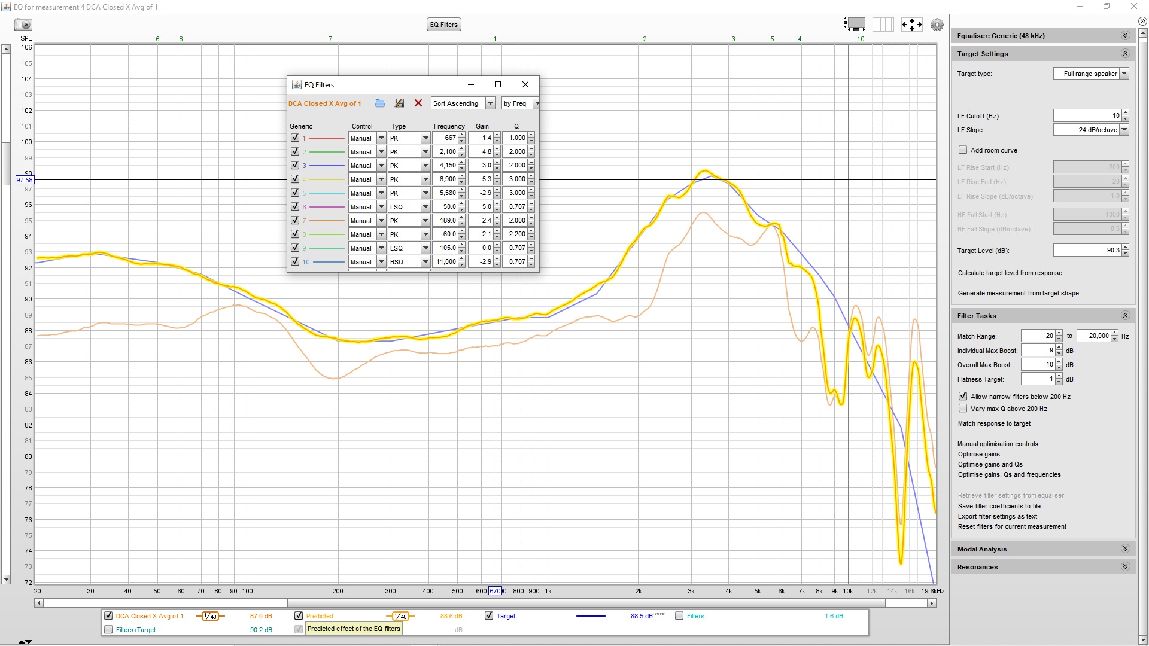
Task: Click Calculate target level from response
Action: coord(1010,273)
